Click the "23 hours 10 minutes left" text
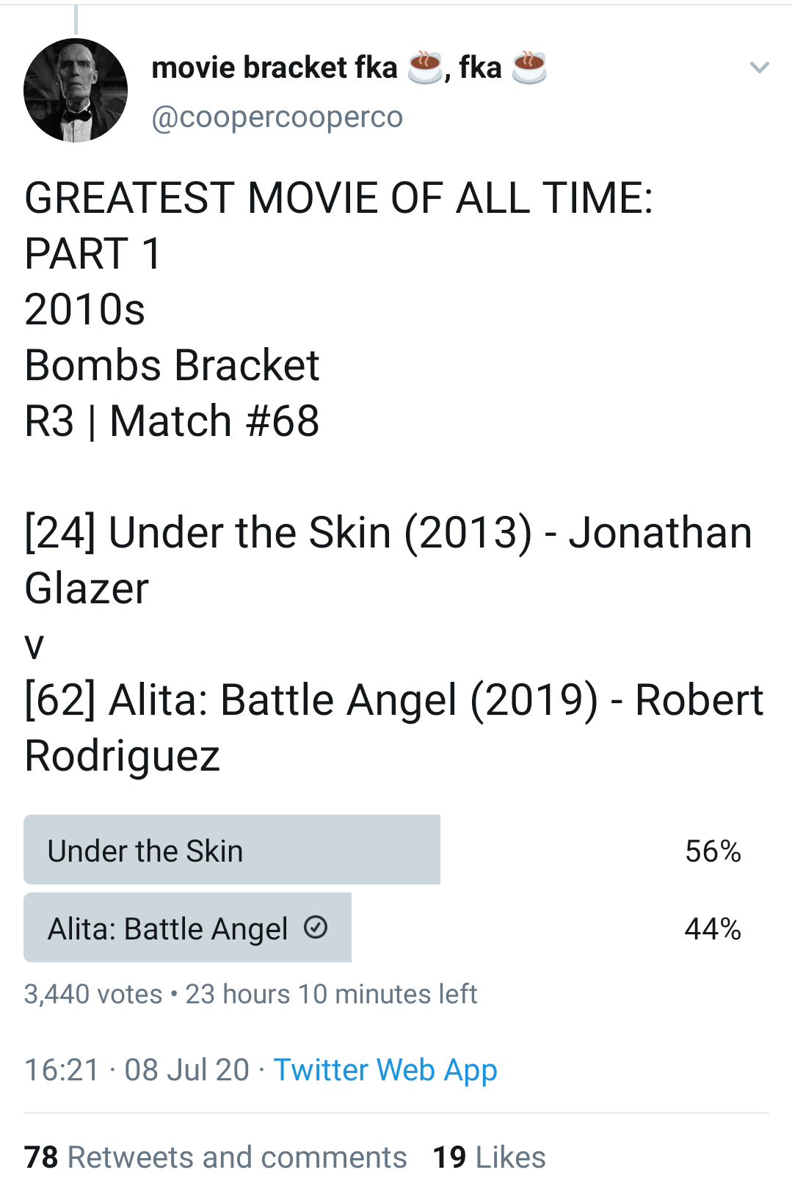The height and width of the screenshot is (1189, 792). [331, 994]
